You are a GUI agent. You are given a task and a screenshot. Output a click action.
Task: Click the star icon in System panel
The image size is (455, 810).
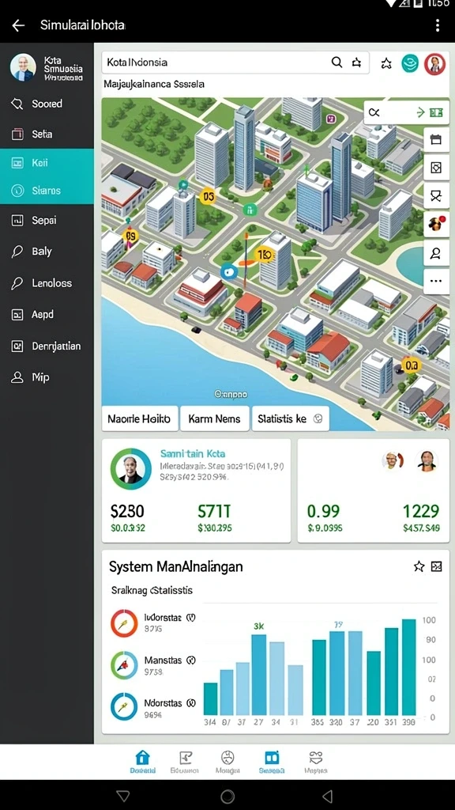click(419, 566)
